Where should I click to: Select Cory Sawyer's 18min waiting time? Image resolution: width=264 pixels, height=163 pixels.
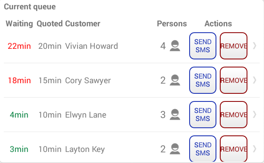[20, 80]
